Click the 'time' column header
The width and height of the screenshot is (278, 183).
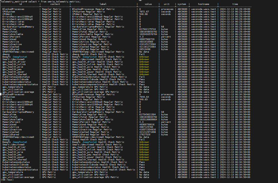click(x=235, y=4)
